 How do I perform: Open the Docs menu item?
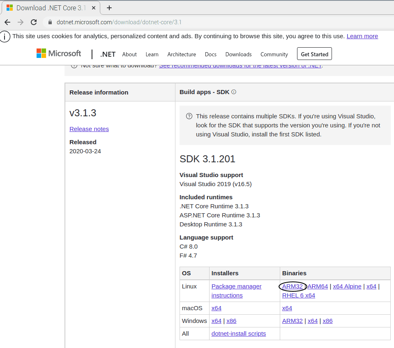coord(211,54)
